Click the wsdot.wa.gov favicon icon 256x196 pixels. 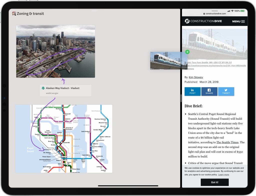(43, 88)
